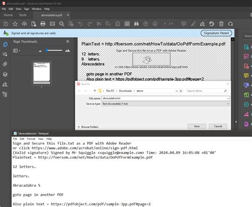Click the scissors Cut icon

(99, 24)
